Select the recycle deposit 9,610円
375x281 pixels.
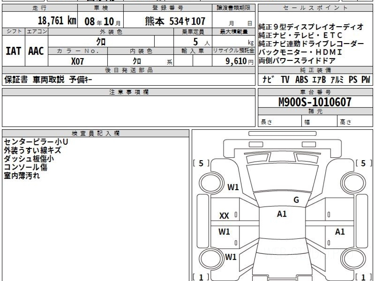point(240,61)
